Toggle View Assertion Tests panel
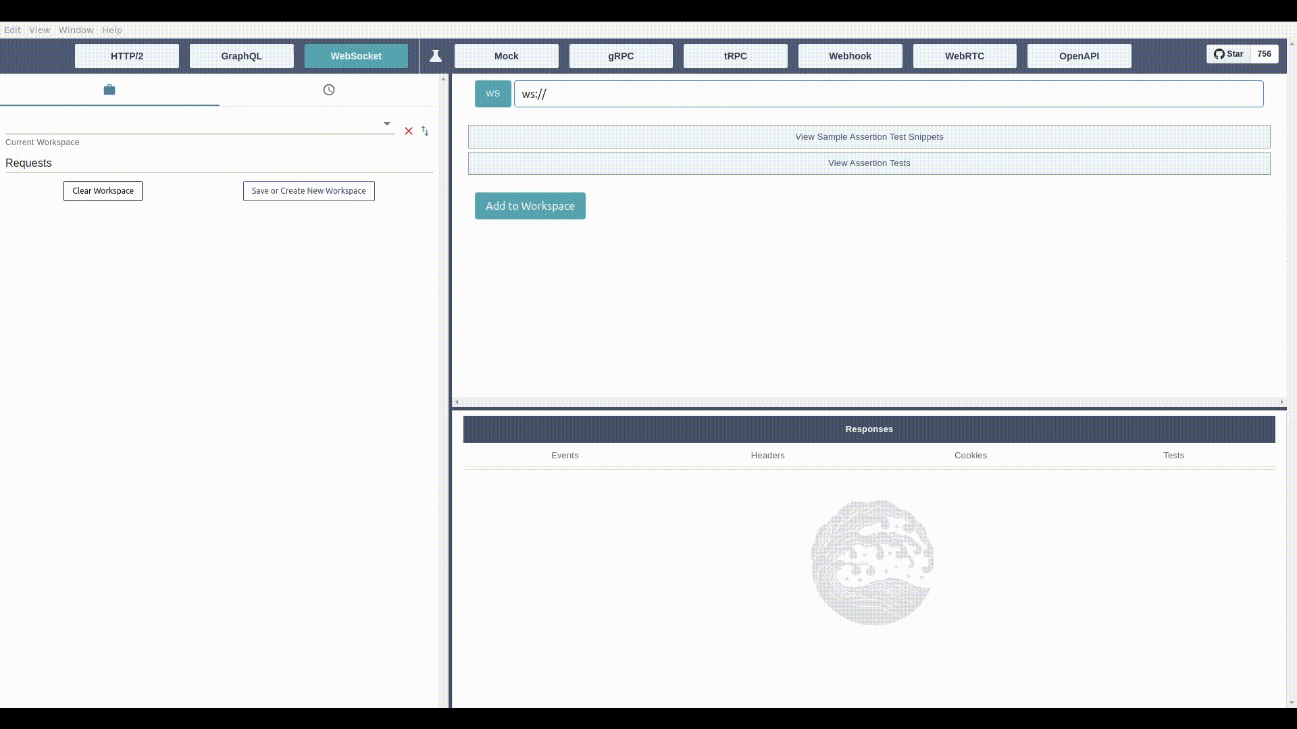 tap(869, 163)
